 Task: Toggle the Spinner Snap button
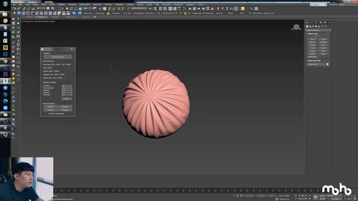pos(123,9)
